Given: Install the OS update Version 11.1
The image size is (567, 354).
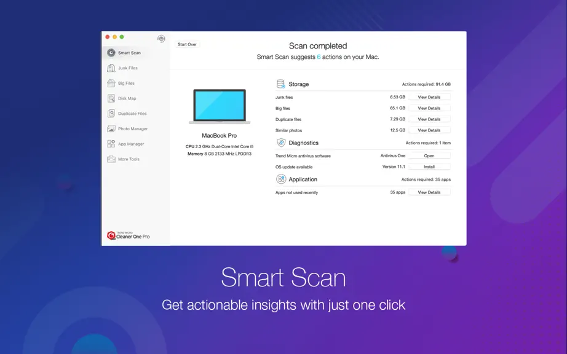Looking at the screenshot, I should pos(429,167).
